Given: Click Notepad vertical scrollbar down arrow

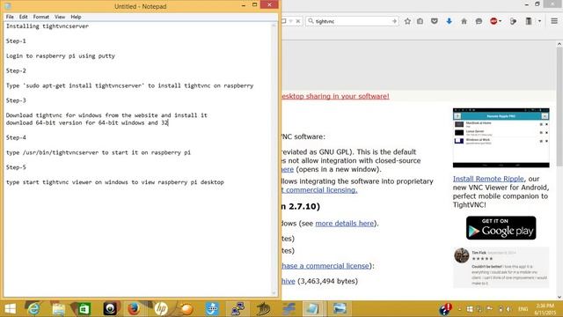Looking at the screenshot, I should (x=274, y=293).
